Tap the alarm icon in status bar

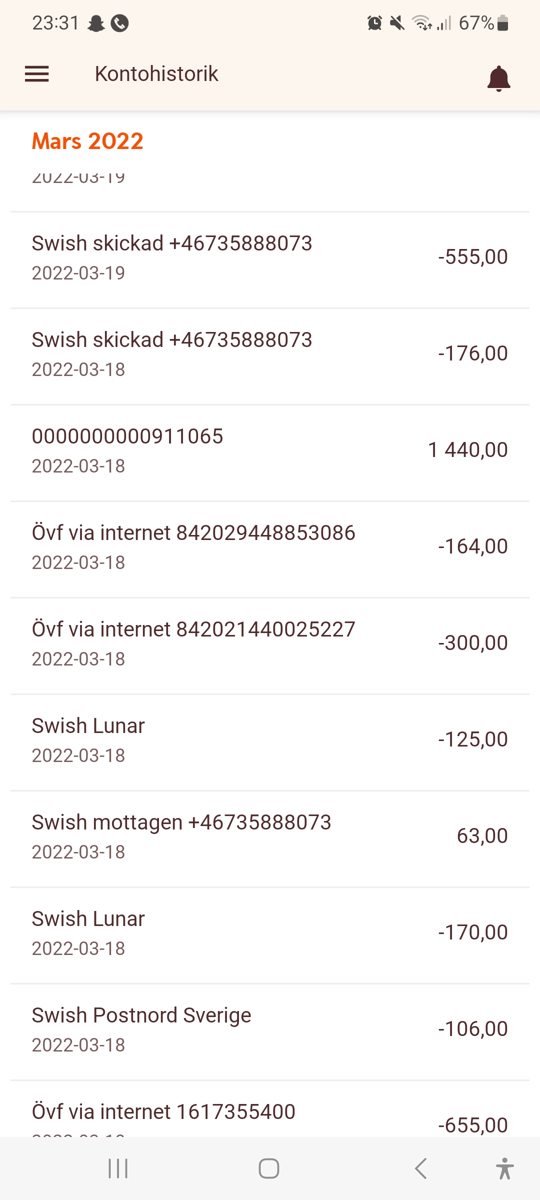pos(374,23)
